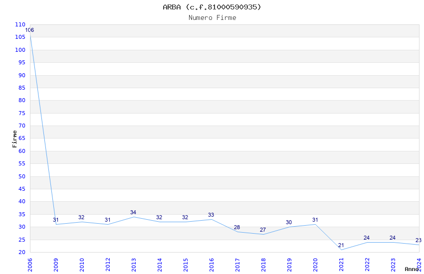The width and height of the screenshot is (424, 274).
Task: Select data label 34 above year 2013
Action: point(133,212)
